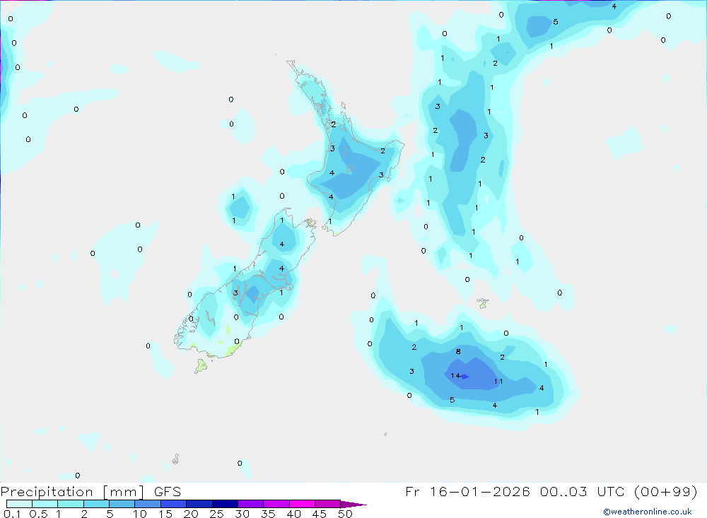The image size is (707, 518).
Task: Pick the 15–20 mm legend color swatch
Action: 174,504
